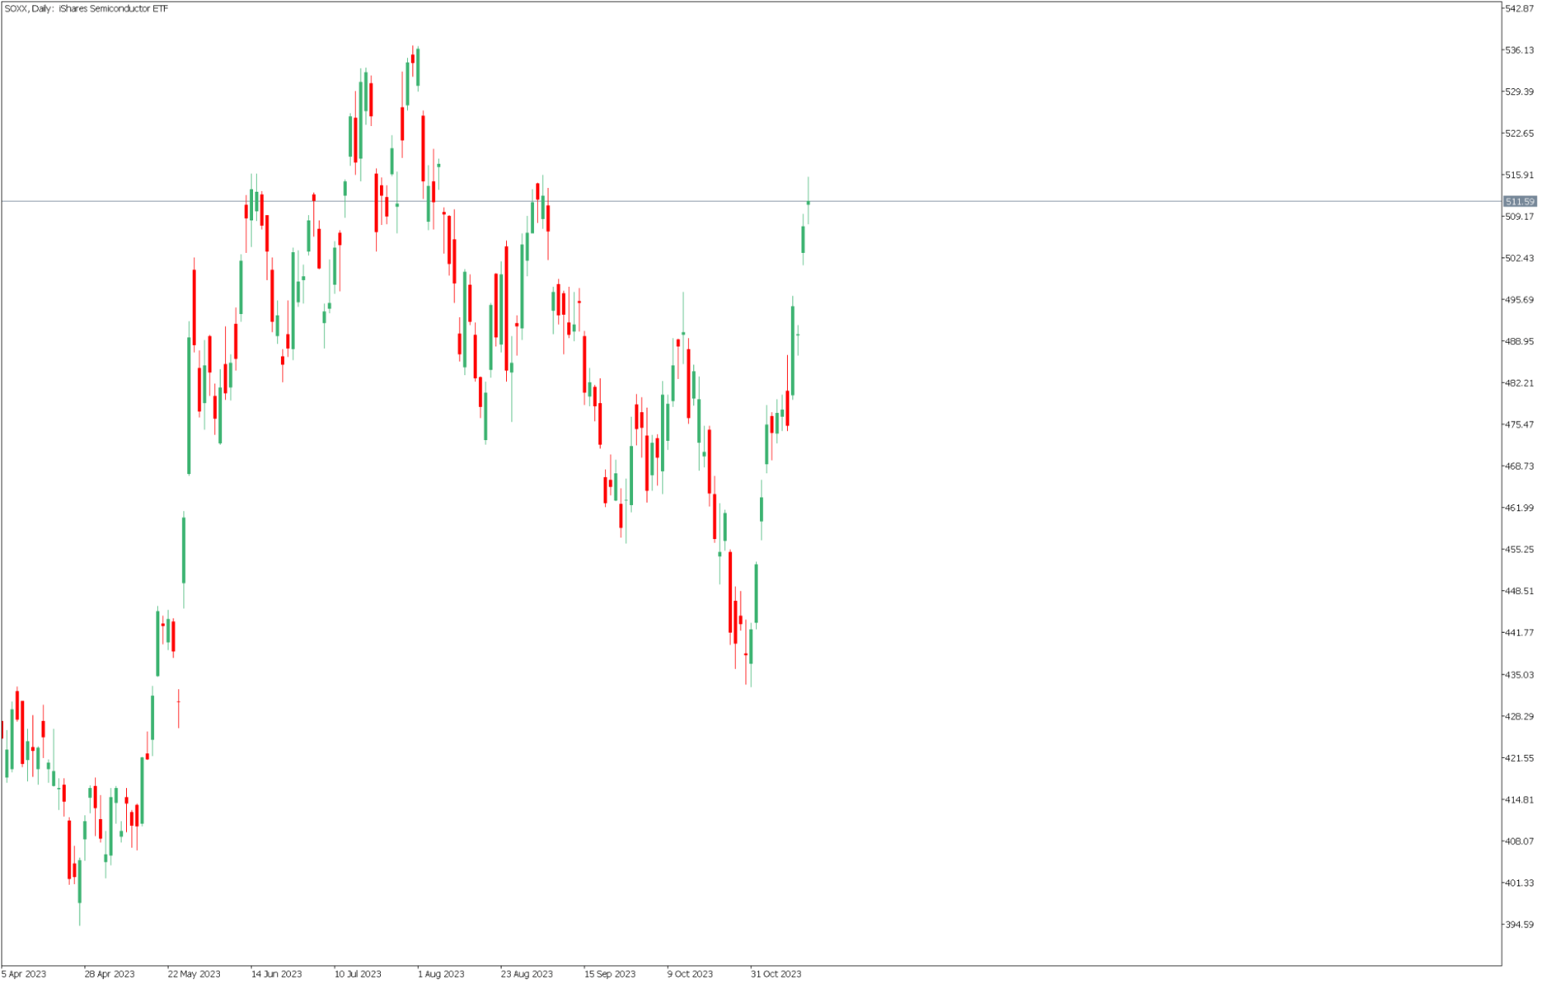
Task: Select the 31 Oct 2023 date label
Action: click(x=775, y=974)
